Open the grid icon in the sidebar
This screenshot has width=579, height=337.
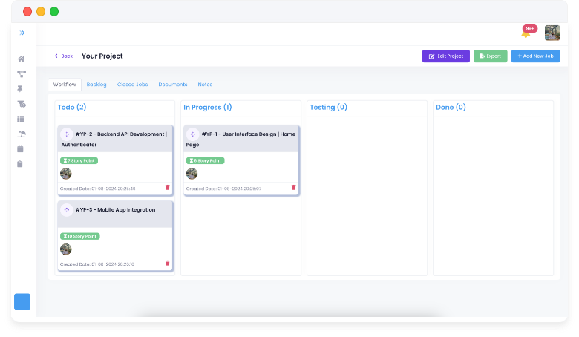coord(22,119)
